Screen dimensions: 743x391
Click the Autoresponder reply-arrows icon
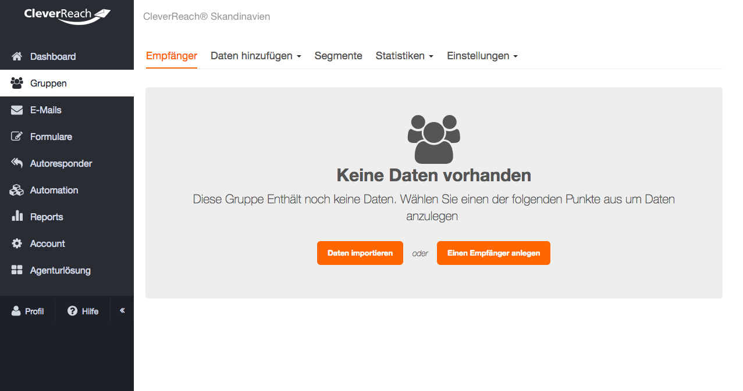pyautogui.click(x=17, y=163)
